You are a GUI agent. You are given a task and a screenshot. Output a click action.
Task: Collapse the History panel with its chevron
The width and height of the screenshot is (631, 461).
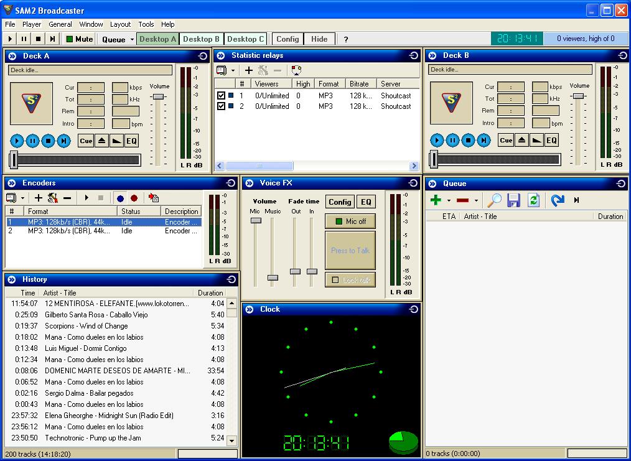[12, 279]
